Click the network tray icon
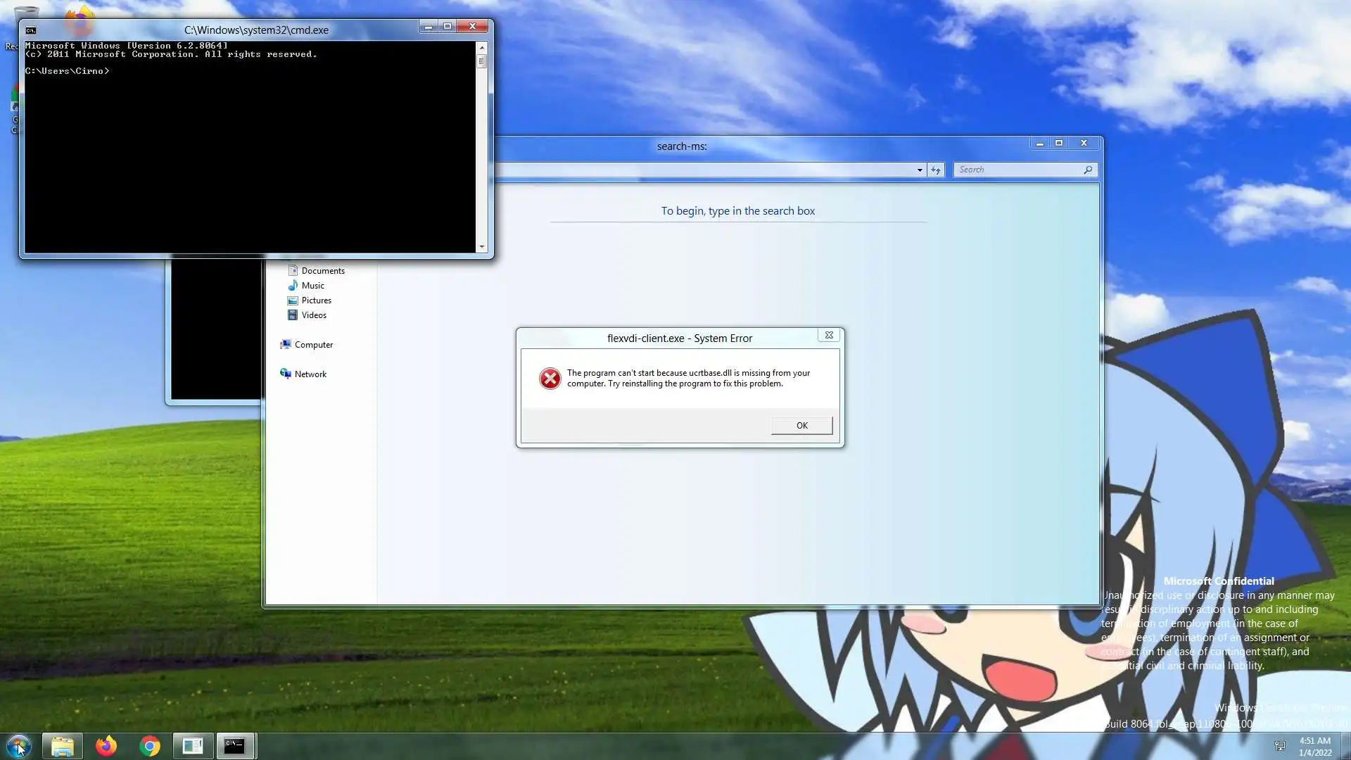Screen dimensions: 1351x760 pyautogui.click(x=1280, y=745)
